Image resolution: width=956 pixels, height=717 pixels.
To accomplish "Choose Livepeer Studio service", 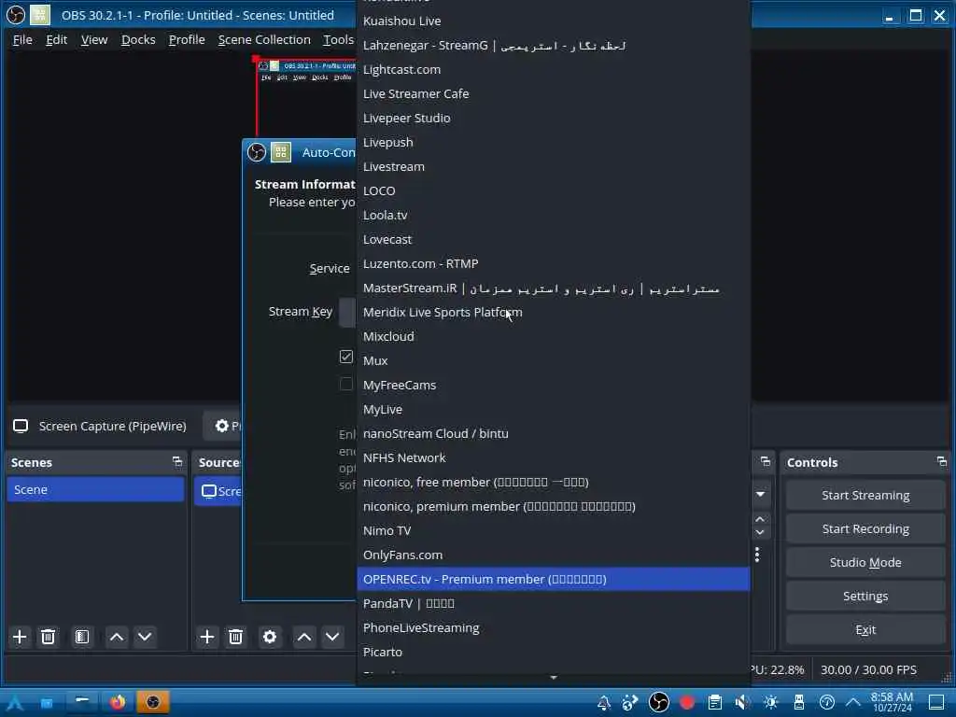I will point(553,119).
